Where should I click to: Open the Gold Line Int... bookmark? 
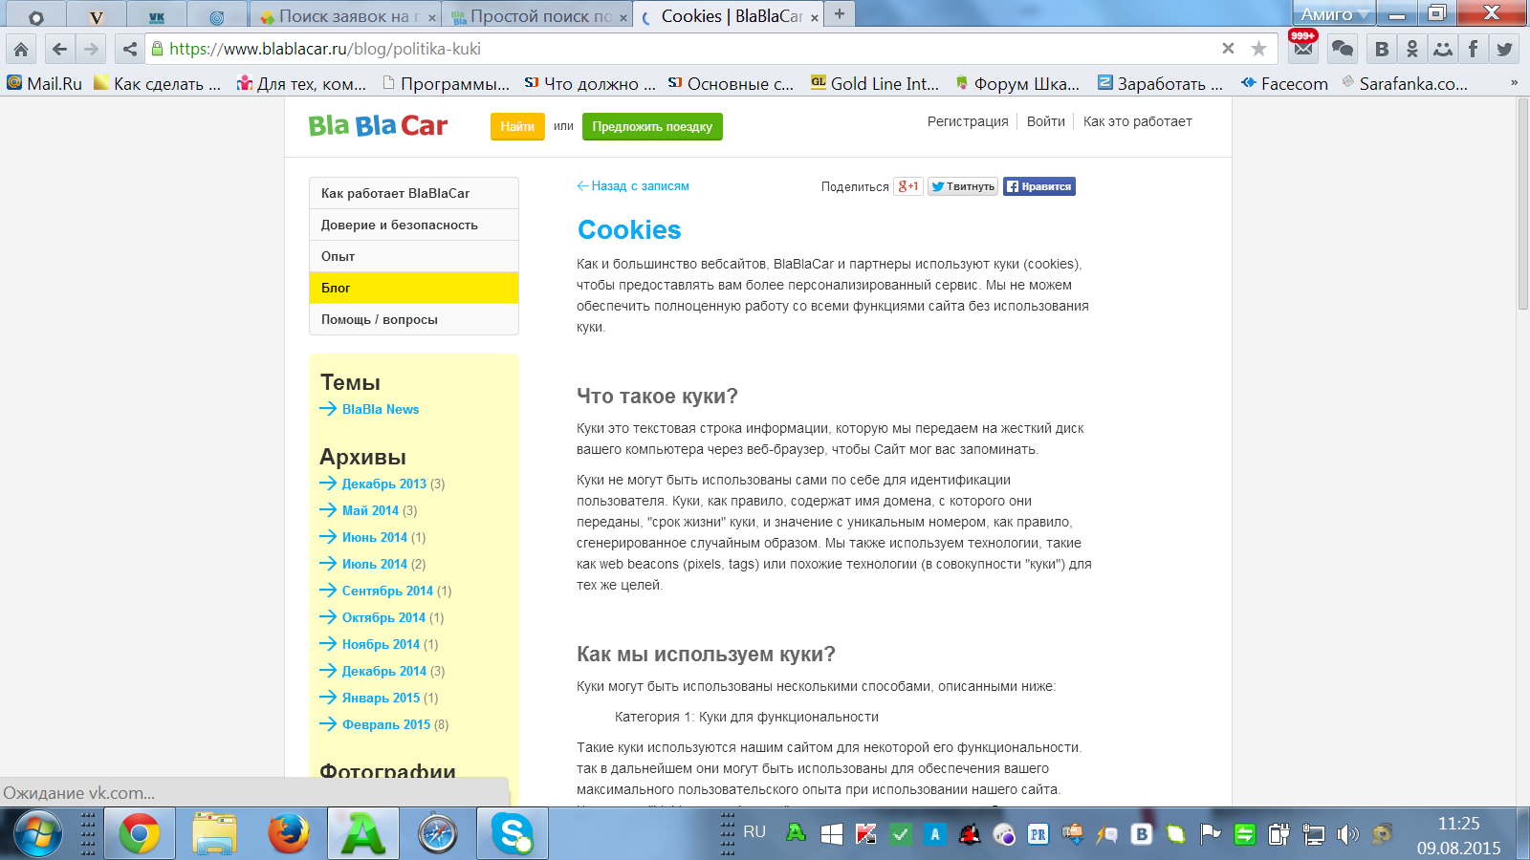(x=874, y=83)
